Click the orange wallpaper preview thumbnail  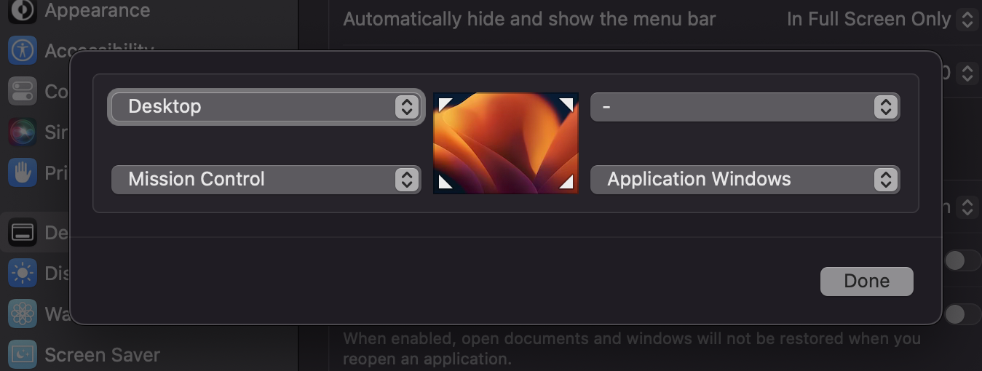pos(506,143)
